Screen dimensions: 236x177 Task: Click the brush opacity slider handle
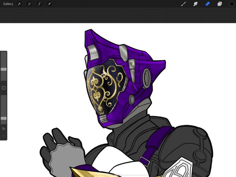click(x=3, y=118)
